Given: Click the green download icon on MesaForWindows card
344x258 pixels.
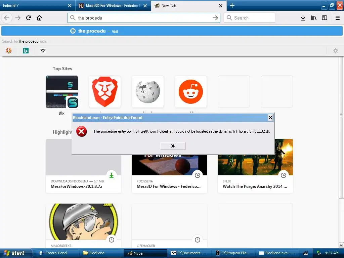Looking at the screenshot, I should [x=112, y=175].
